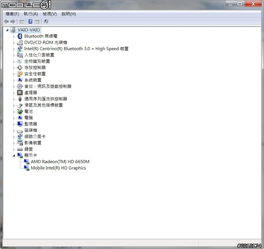Image resolution: width=264 pixels, height=249 pixels.
Task: Click the 影像裝置 camera icon
Action: click(x=20, y=143)
